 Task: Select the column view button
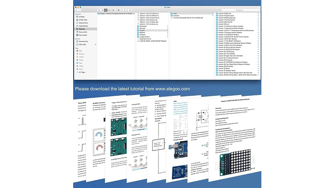coord(106,9)
